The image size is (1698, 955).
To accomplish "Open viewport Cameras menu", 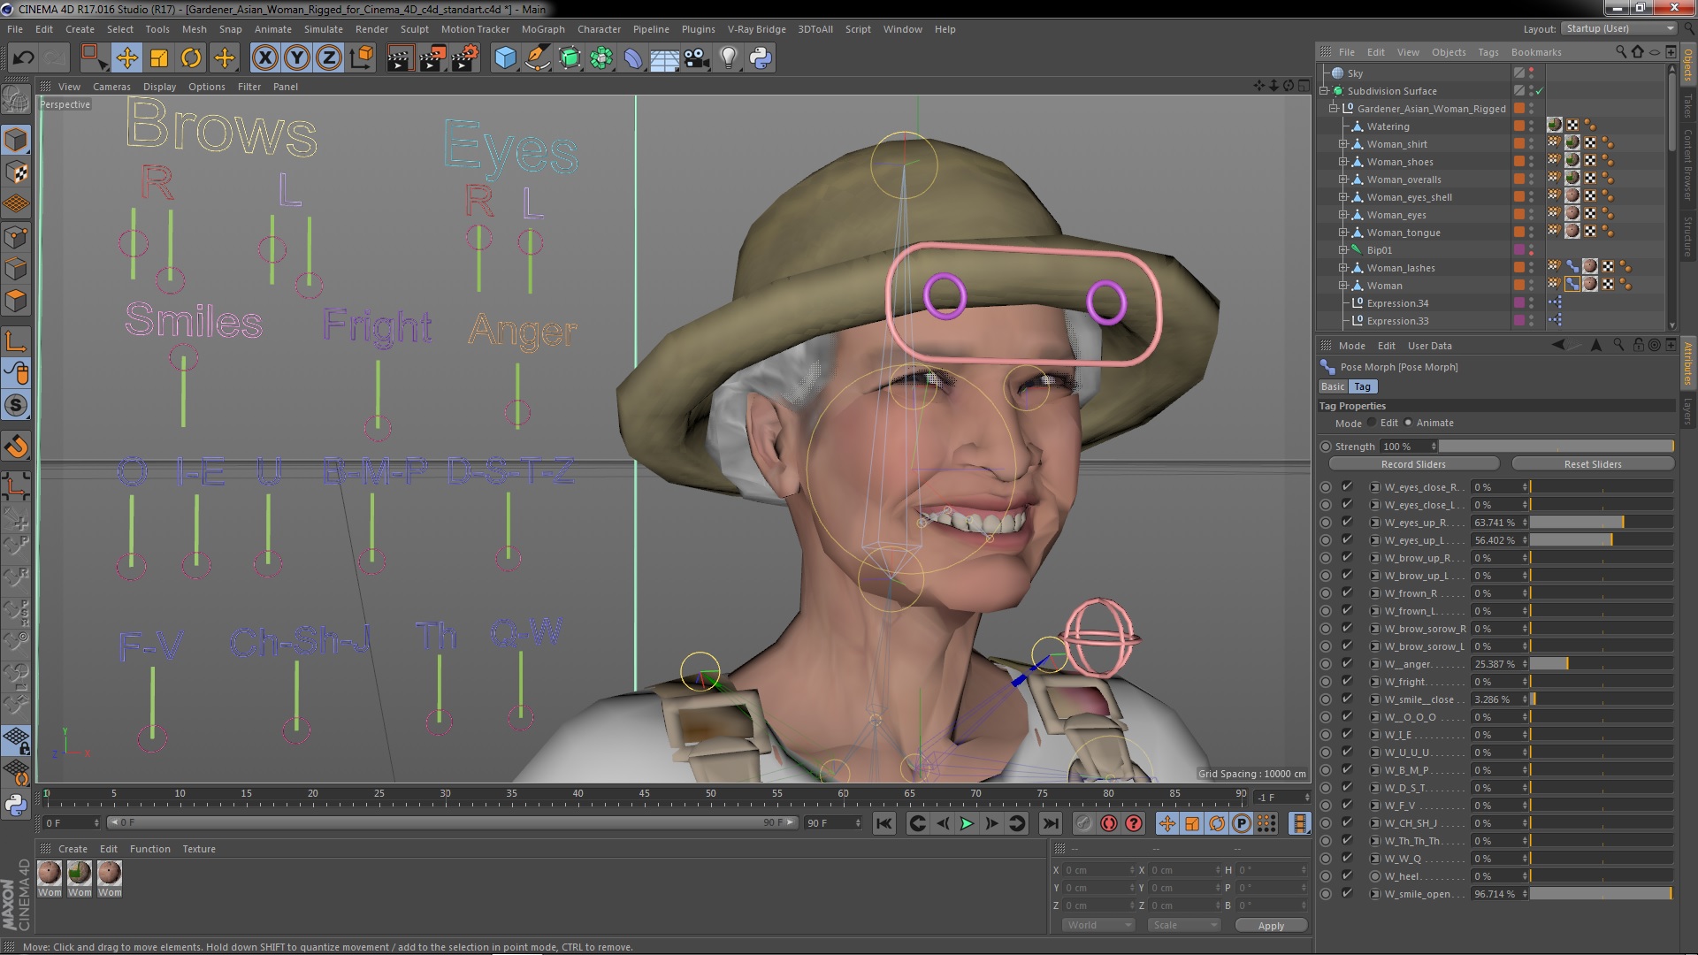I will [111, 87].
